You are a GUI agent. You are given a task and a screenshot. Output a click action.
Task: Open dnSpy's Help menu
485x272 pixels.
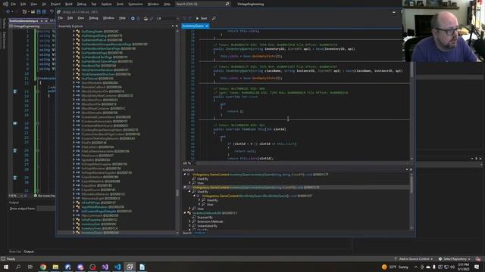coord(122,18)
